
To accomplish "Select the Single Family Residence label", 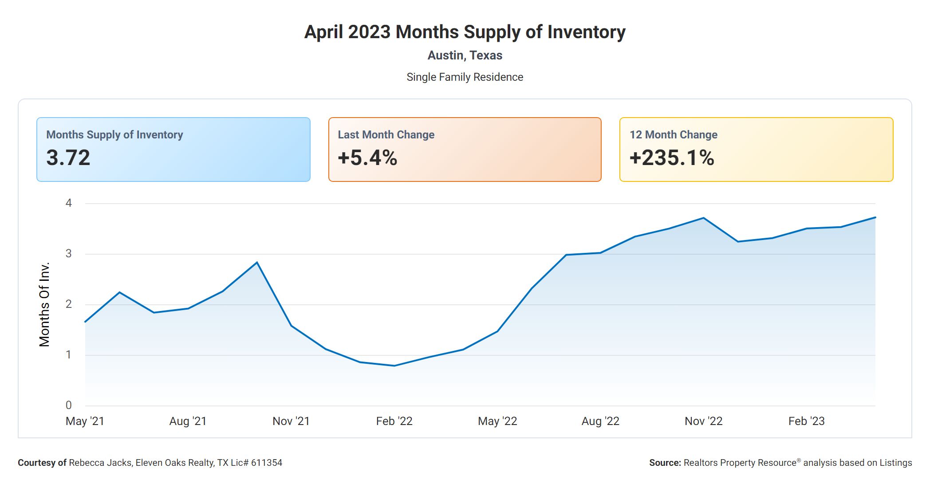I will click(465, 77).
